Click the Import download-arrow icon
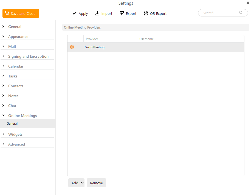Image resolution: width=251 pixels, height=195 pixels. point(97,13)
